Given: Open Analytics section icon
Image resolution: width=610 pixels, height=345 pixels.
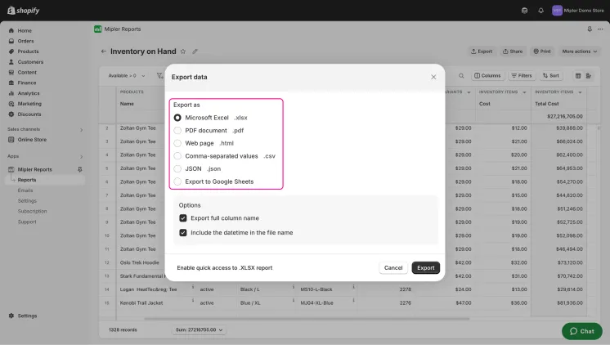Looking at the screenshot, I should click(11, 93).
